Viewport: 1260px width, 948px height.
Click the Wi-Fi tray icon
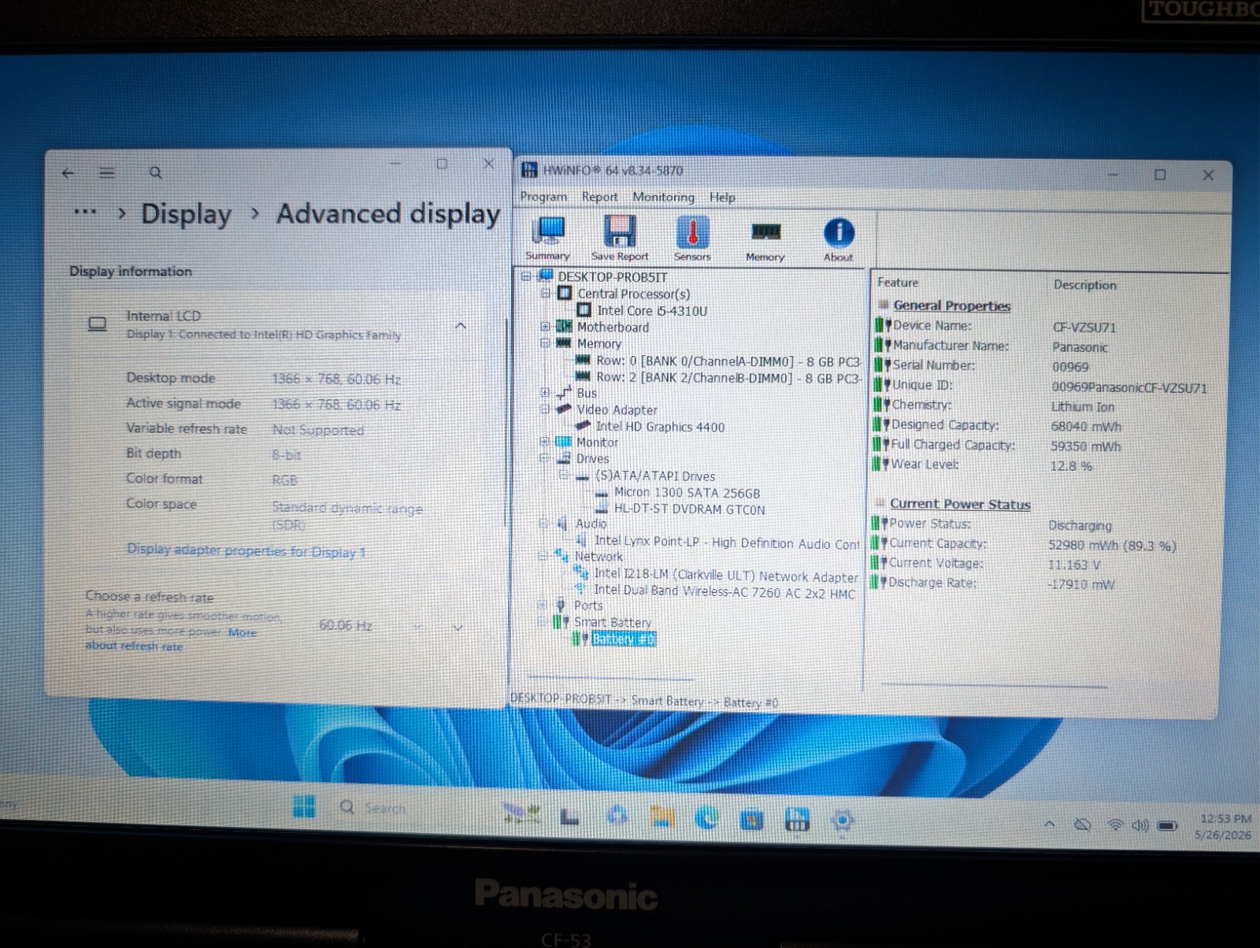coord(1115,825)
